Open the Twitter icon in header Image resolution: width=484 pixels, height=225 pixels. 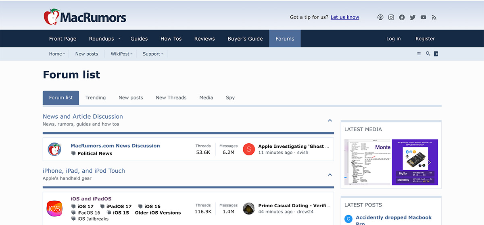pos(413,17)
